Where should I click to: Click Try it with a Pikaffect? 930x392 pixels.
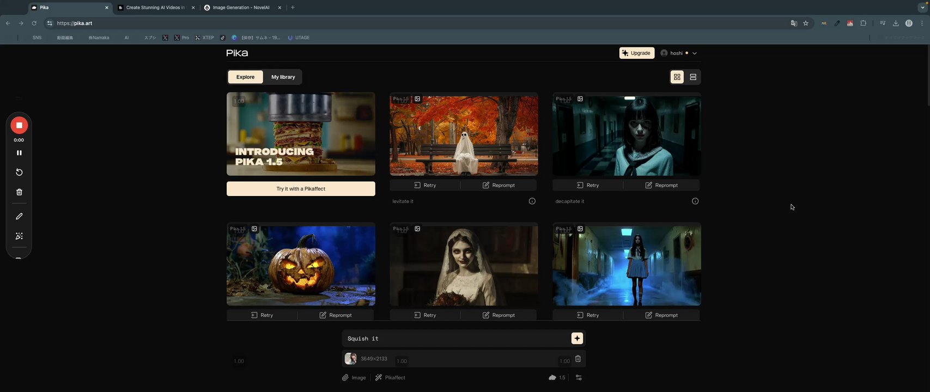[x=301, y=189]
